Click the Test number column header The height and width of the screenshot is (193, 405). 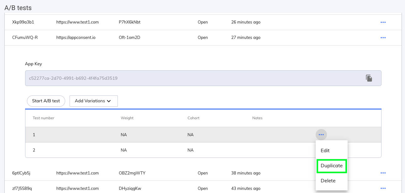[x=44, y=118]
